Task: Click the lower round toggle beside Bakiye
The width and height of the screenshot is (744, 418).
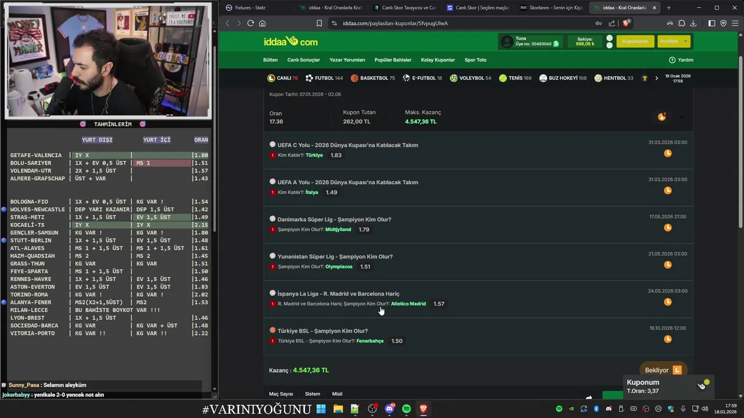Action: (609, 45)
